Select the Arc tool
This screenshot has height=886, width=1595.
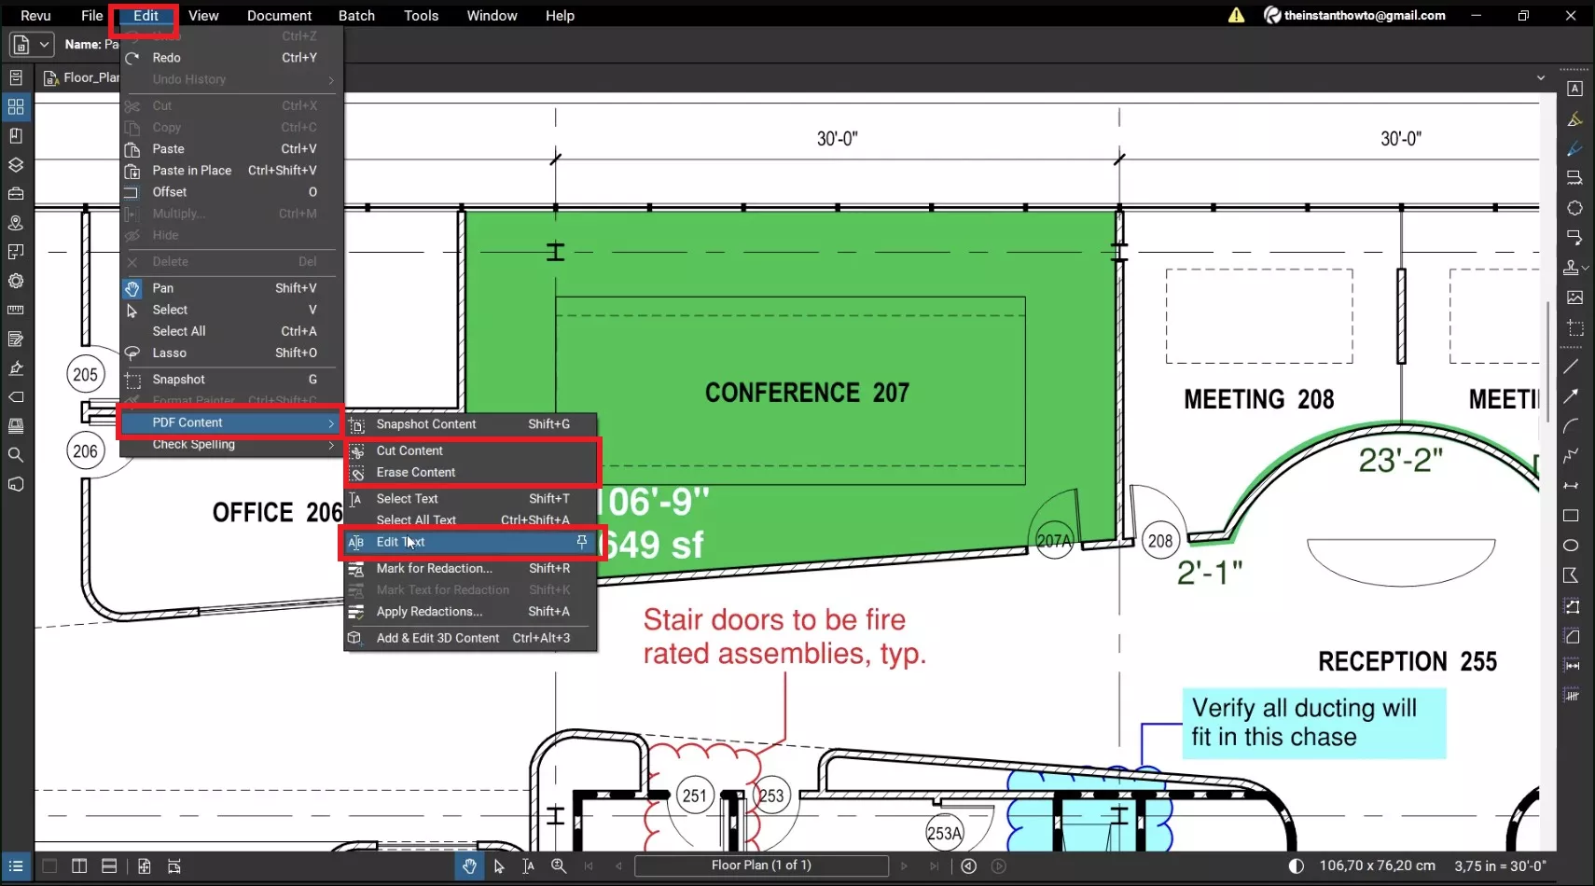click(1572, 426)
